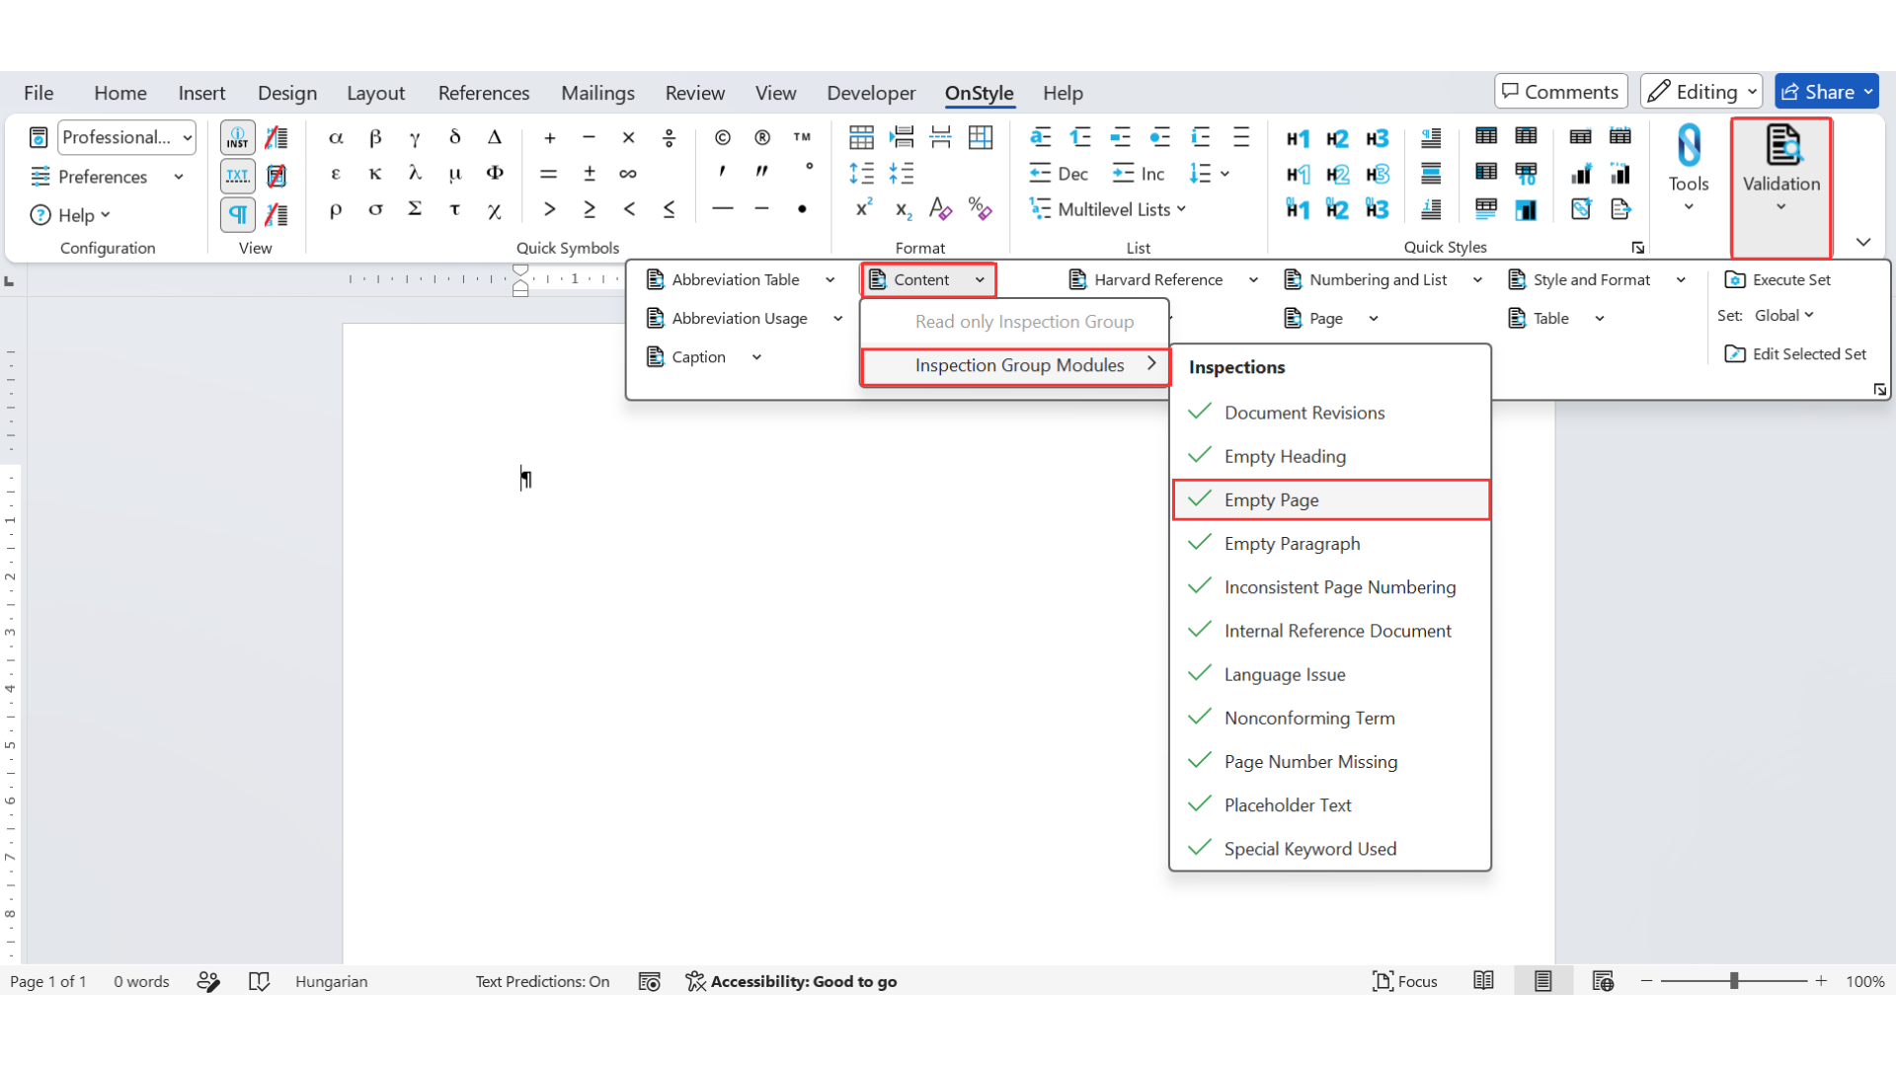
Task: Toggle the Document Revisions inspection
Action: click(1330, 413)
